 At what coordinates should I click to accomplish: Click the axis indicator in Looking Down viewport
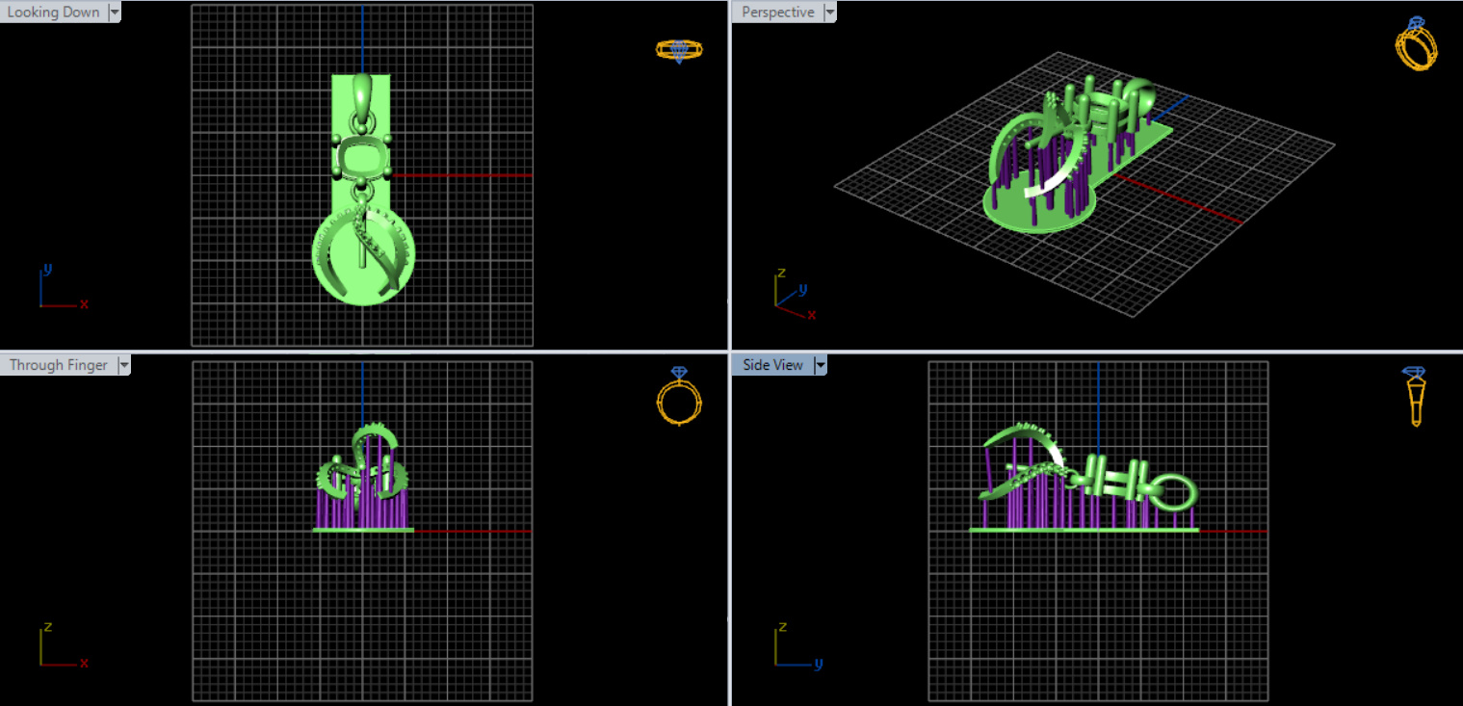[60, 289]
